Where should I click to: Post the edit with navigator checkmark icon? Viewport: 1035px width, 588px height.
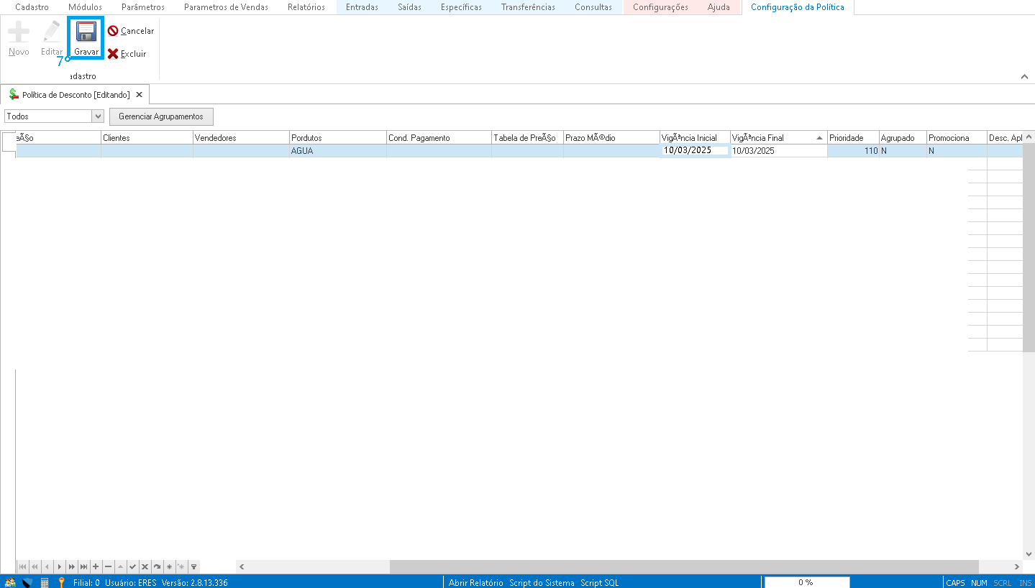pos(132,566)
